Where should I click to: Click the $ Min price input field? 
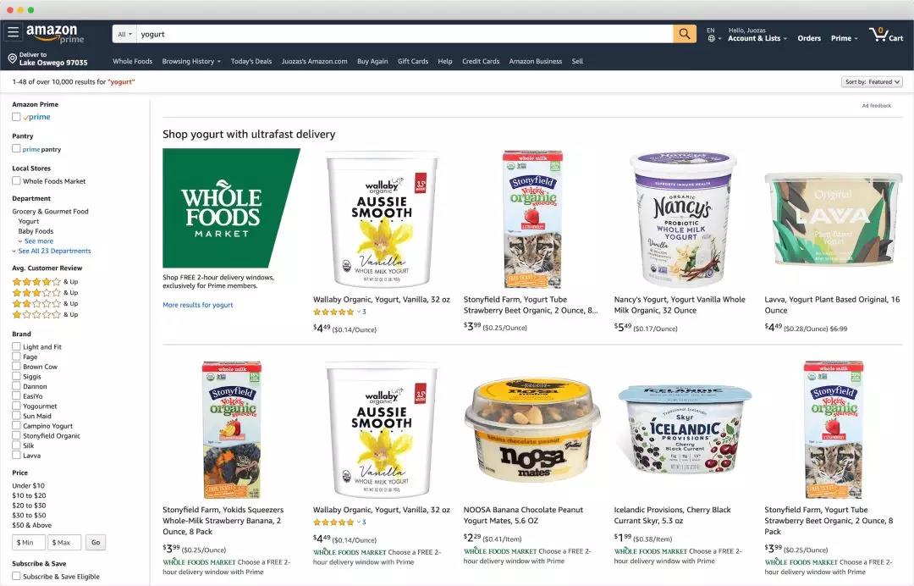pos(29,542)
